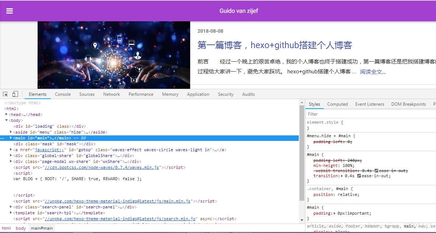Viewport: 436px width, 233px height.
Task: Expand the a id="gotop" node
Action: [11, 149]
